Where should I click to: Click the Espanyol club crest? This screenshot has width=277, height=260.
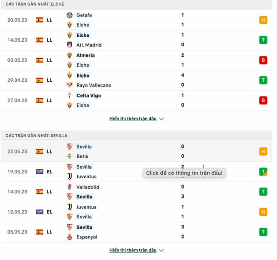point(70,237)
